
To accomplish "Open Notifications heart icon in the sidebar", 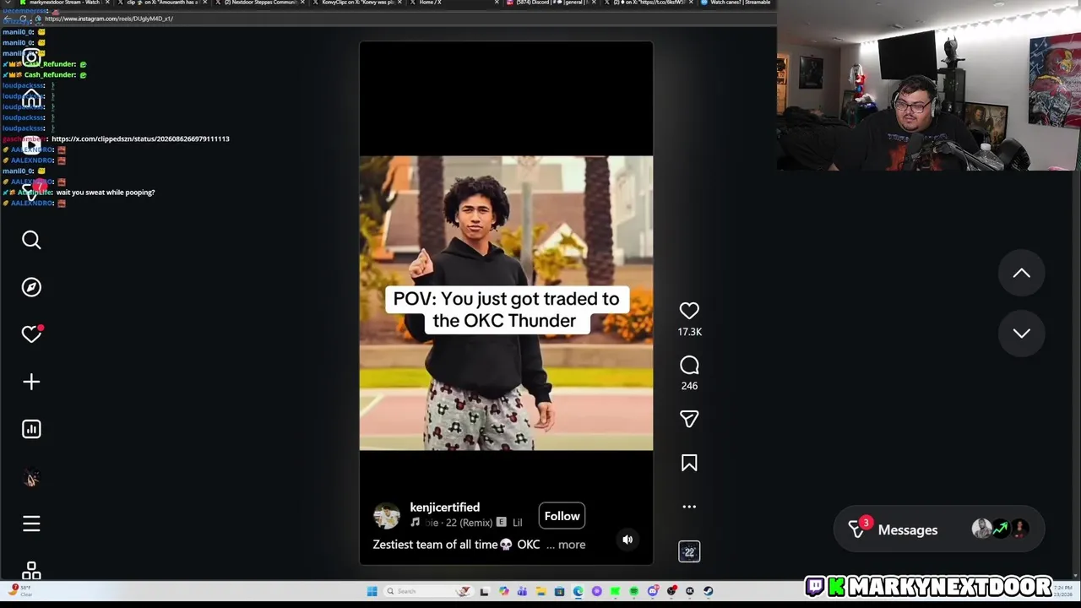I will [x=31, y=334].
